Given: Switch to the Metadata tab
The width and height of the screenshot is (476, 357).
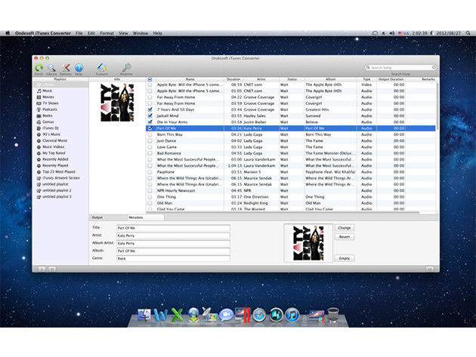Looking at the screenshot, I should (146, 217).
